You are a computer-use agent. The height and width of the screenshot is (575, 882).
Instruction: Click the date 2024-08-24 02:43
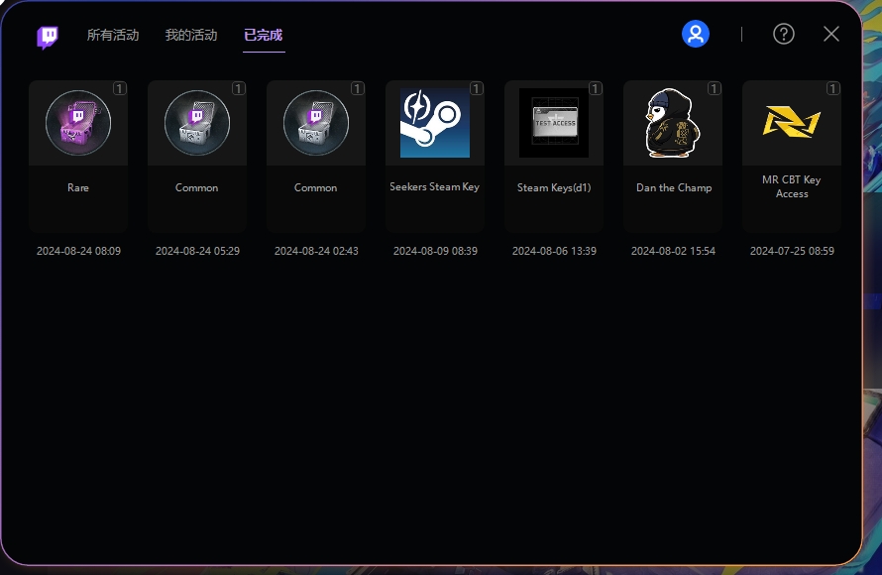click(316, 251)
